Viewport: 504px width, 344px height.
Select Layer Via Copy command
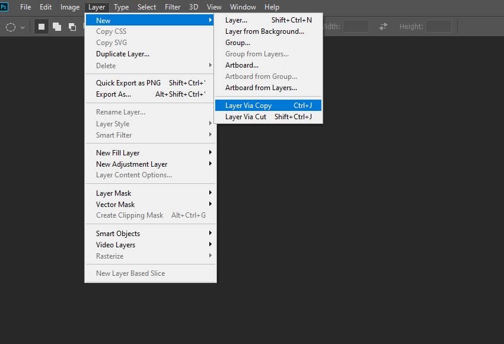[x=269, y=105]
